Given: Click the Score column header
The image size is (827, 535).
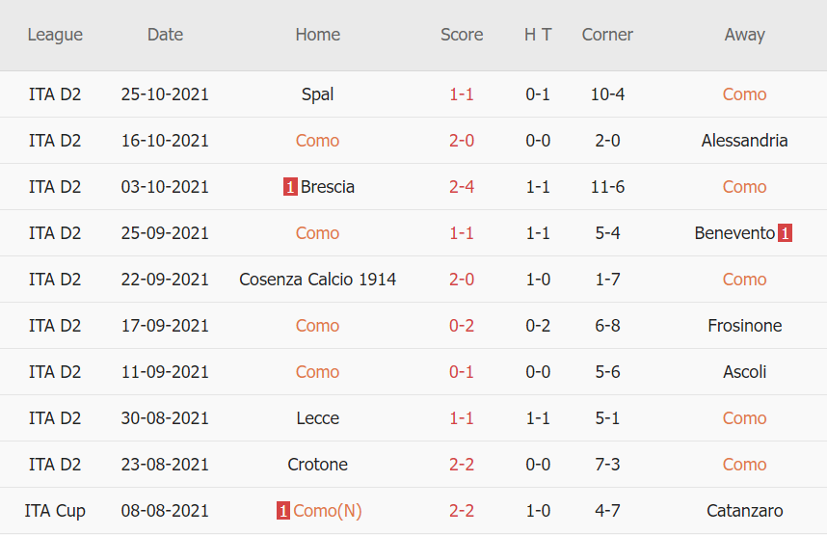Looking at the screenshot, I should click(x=462, y=35).
